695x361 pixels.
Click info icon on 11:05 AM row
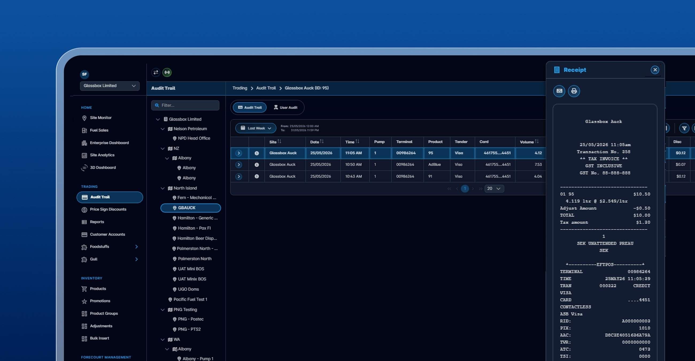point(257,153)
